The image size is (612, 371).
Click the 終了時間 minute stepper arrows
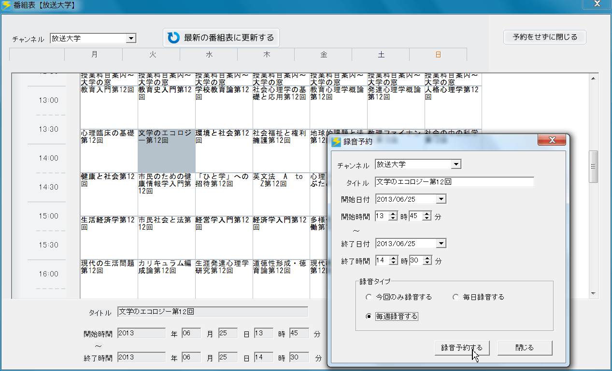[x=427, y=261]
